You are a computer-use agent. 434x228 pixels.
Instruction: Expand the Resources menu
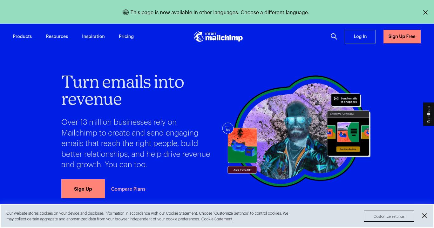[57, 36]
